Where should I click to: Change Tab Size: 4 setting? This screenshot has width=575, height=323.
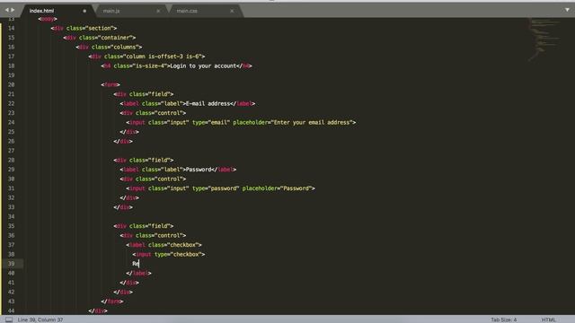tap(503, 319)
